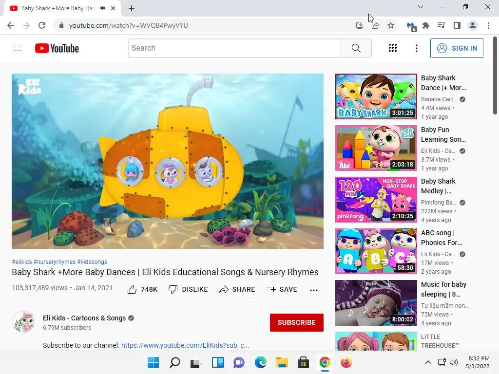Open Music for baby sleeping thumbnail
Image resolution: width=499 pixels, height=374 pixels.
click(376, 303)
